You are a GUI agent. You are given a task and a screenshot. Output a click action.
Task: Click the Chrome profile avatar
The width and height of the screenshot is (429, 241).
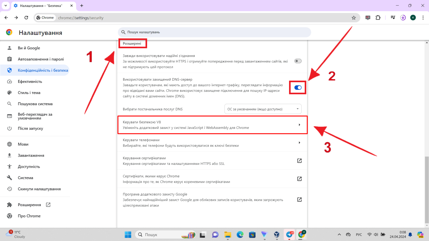[413, 17]
